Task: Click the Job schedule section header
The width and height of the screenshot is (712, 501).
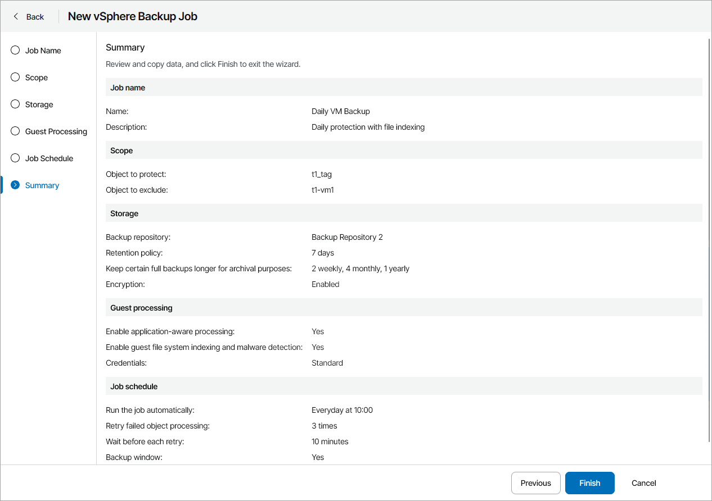Action: point(404,386)
